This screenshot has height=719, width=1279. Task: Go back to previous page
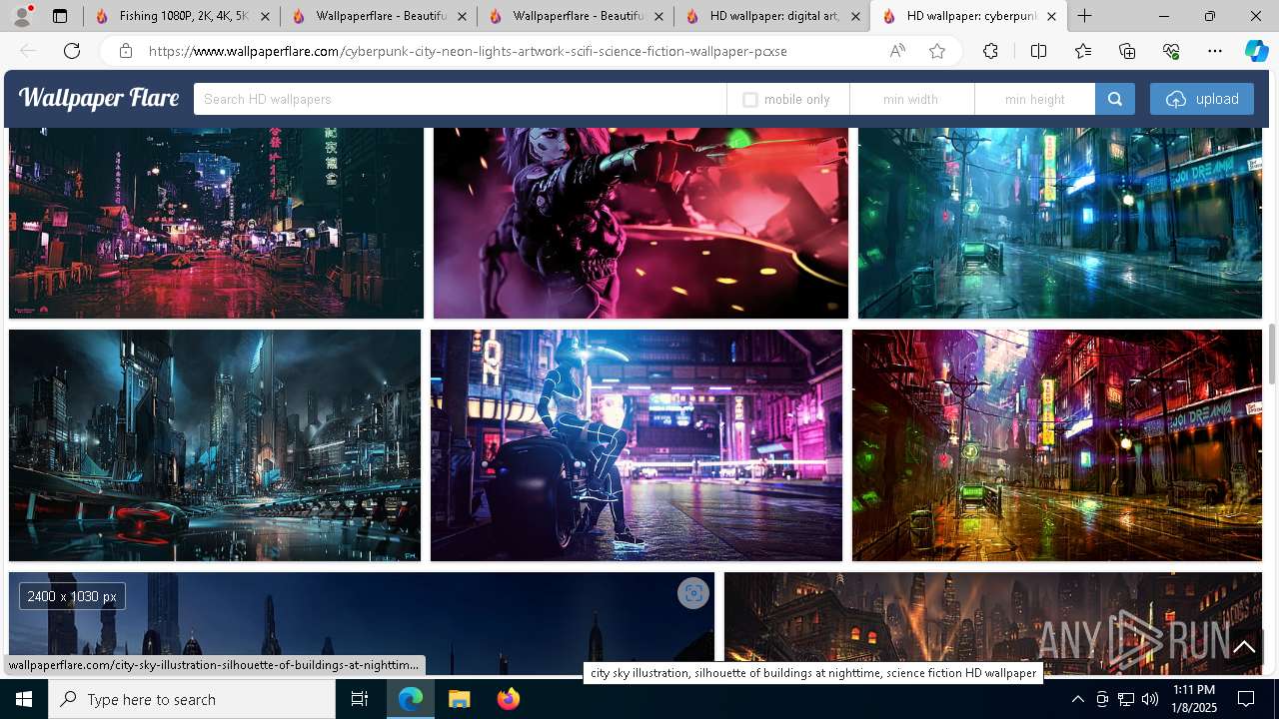click(28, 51)
